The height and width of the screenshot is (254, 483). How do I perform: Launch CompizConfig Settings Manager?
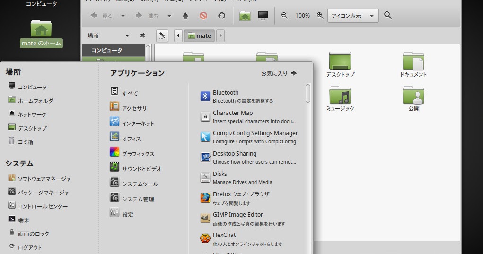coord(249,137)
